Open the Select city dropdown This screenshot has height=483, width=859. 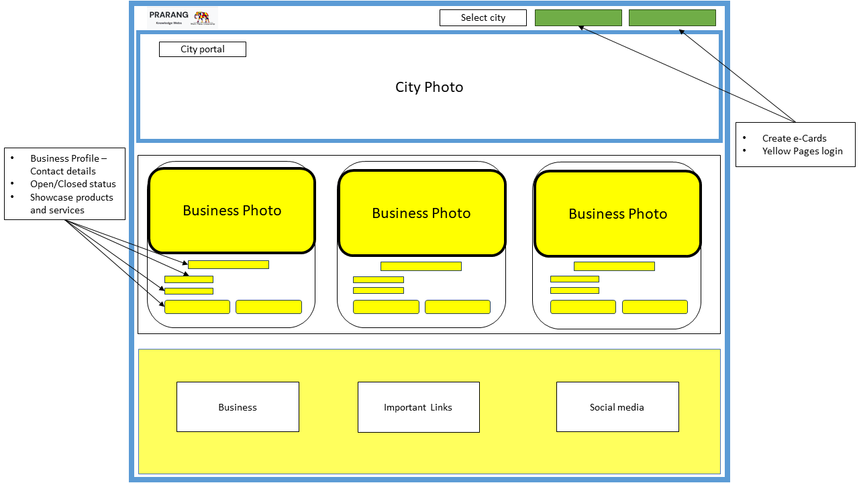tap(483, 17)
